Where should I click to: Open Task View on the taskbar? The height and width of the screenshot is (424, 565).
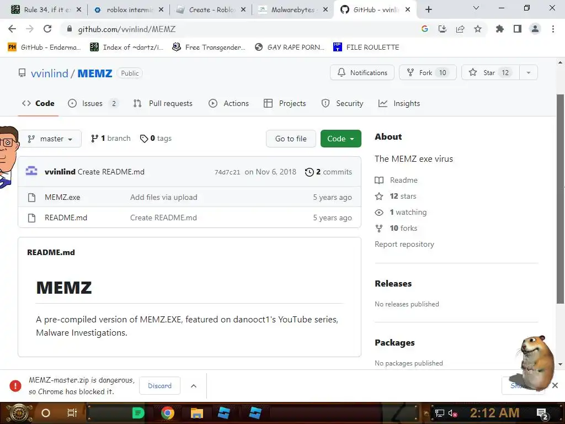click(x=72, y=413)
